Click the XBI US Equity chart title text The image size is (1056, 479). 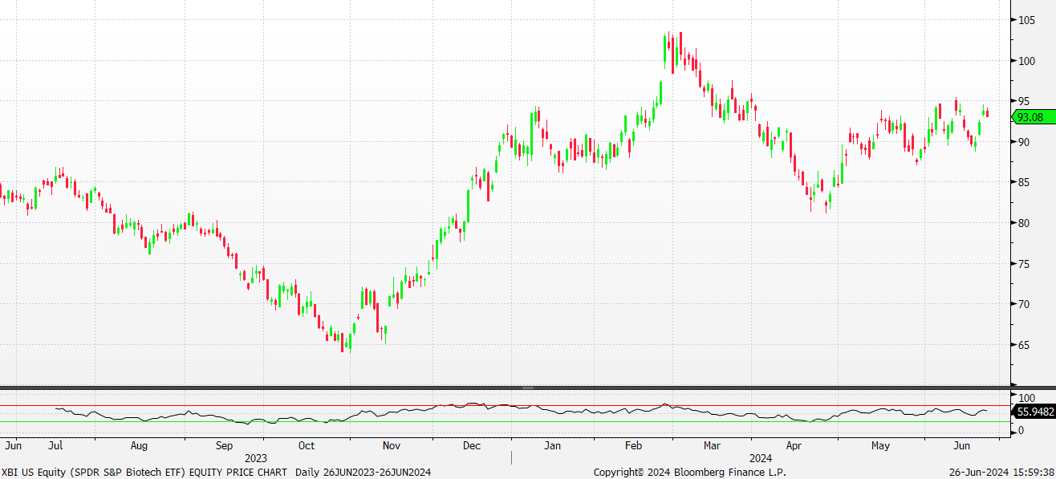[x=217, y=473]
